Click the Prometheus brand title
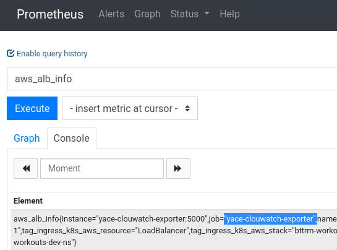This screenshot has width=337, height=250. point(50,14)
